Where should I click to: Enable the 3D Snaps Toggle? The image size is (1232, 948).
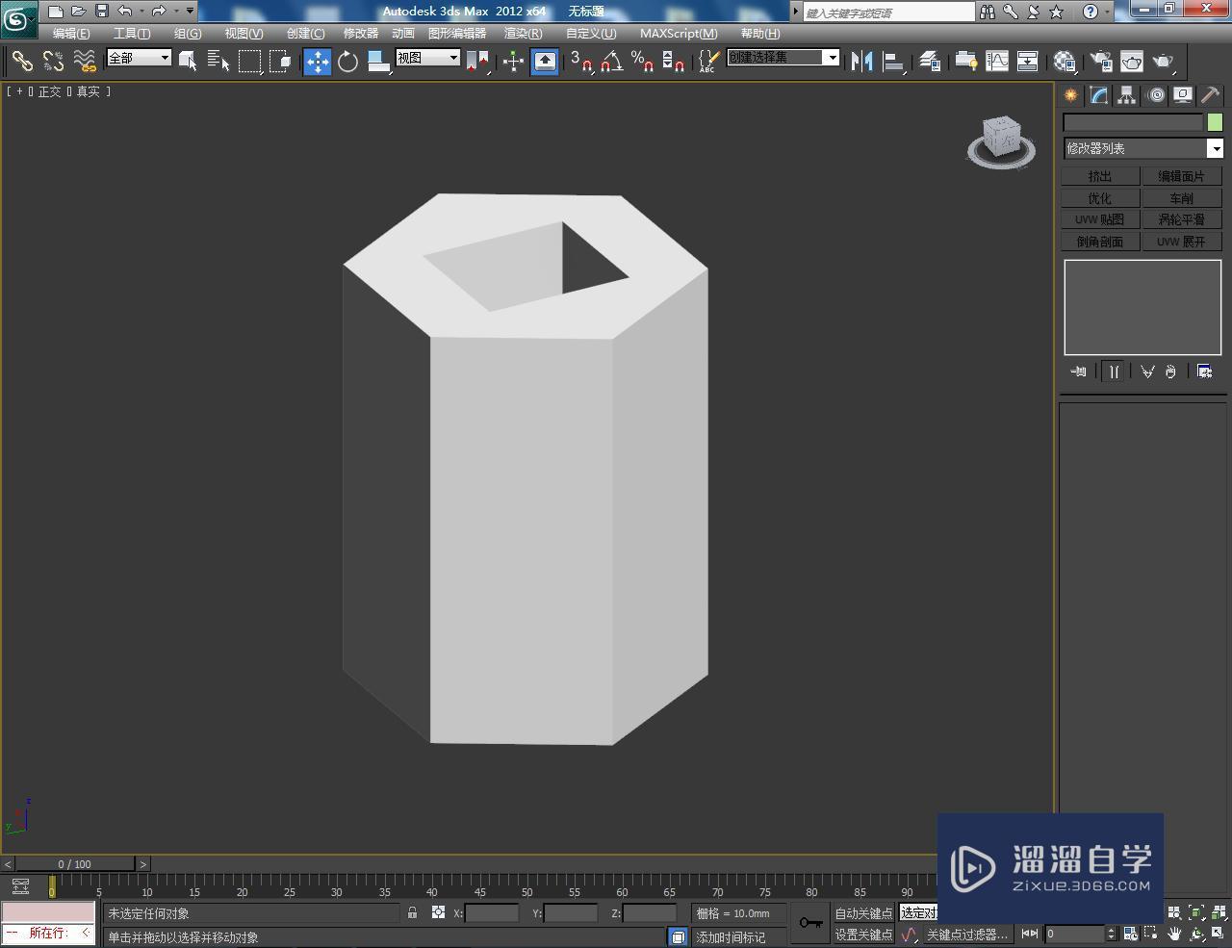576,61
